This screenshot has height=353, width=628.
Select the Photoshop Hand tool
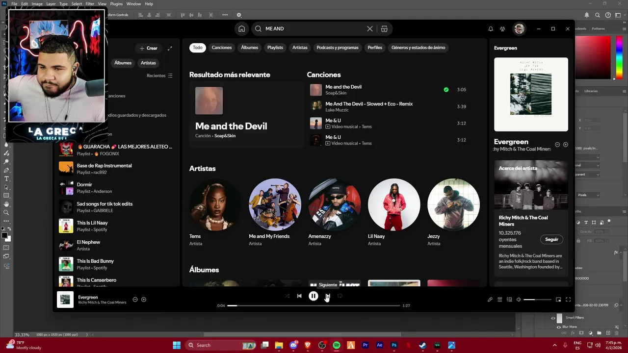tap(6, 204)
